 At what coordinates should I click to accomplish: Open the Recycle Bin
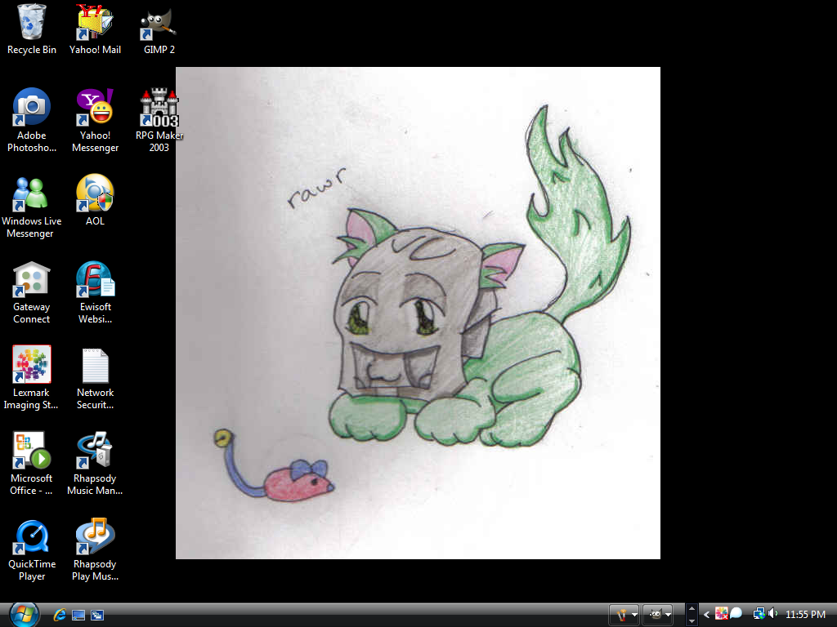[x=31, y=22]
